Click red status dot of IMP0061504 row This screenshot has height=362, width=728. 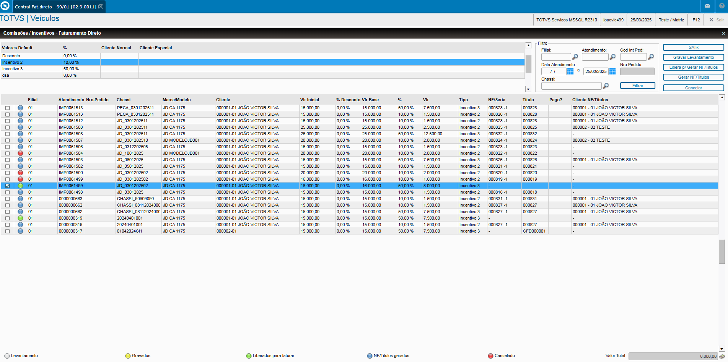point(20,153)
